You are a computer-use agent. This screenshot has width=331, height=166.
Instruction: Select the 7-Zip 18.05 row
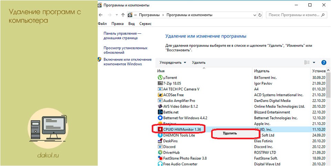tap(241, 83)
